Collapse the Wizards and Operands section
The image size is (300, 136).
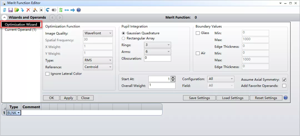coord(5,17)
